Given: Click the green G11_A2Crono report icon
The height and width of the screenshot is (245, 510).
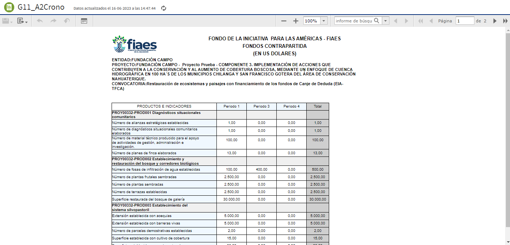Looking at the screenshot, I should click(x=8, y=7).
